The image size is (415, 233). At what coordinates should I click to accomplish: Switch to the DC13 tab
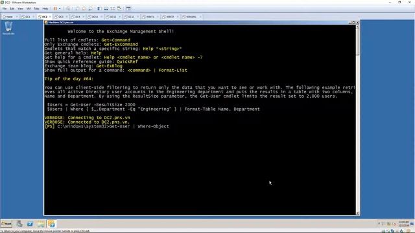point(130,17)
